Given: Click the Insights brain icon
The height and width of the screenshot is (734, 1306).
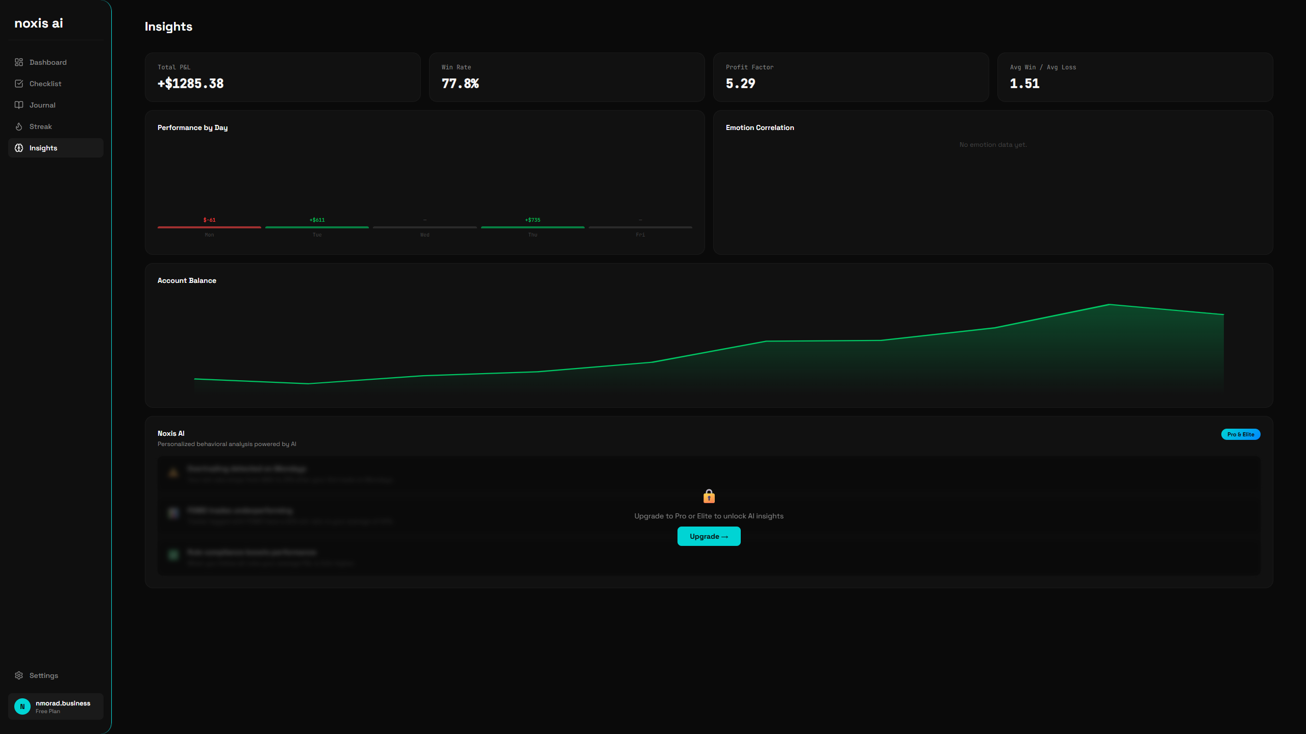Looking at the screenshot, I should pyautogui.click(x=19, y=148).
